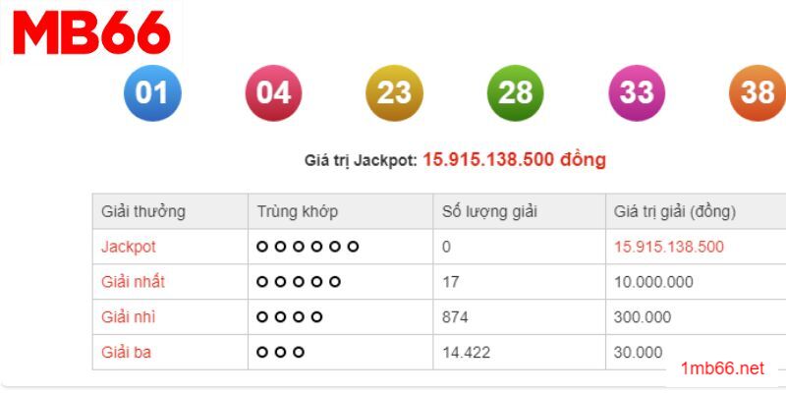Screen dimensions: 786x393
Task: Select the red ball numbered 04
Action: point(273,93)
